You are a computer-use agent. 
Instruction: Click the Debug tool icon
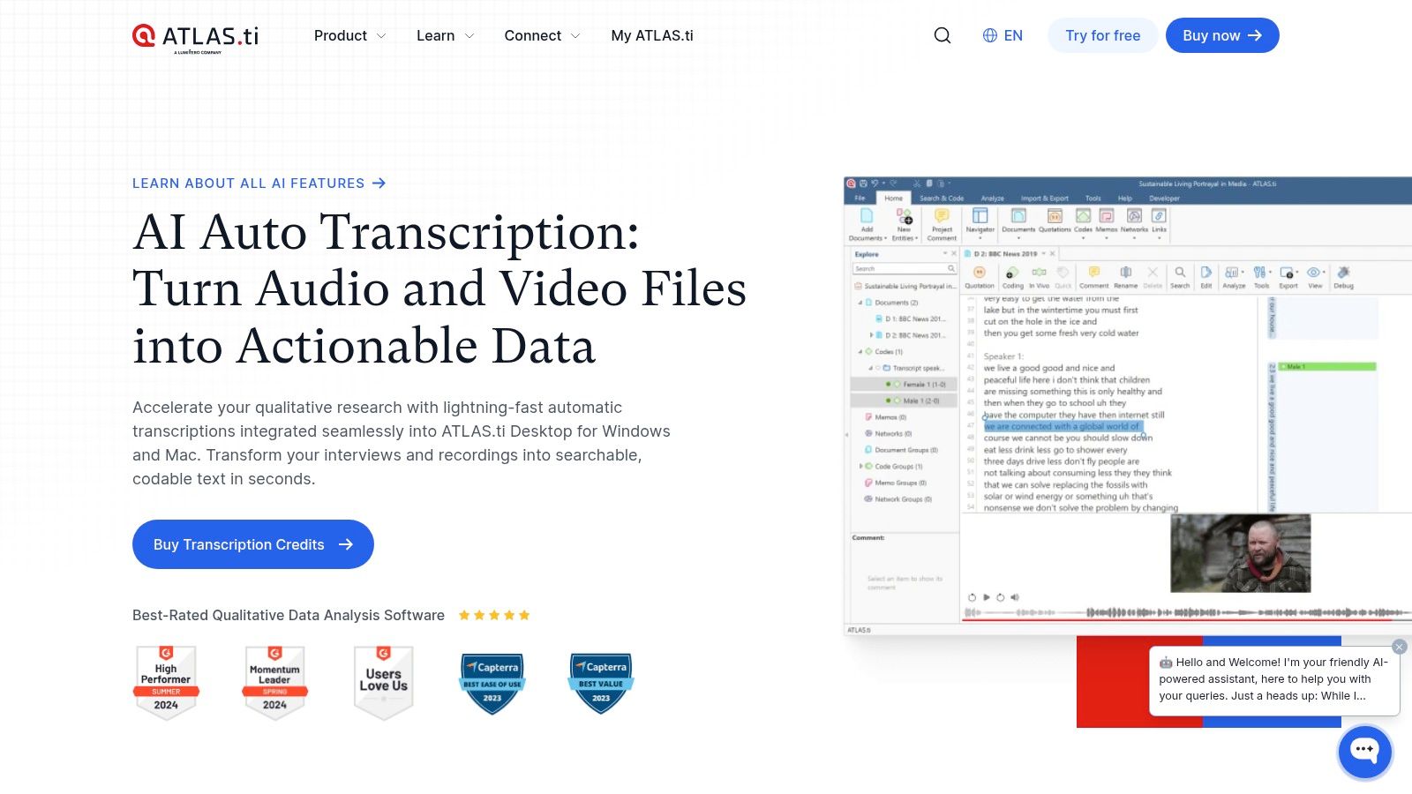coord(1343,277)
